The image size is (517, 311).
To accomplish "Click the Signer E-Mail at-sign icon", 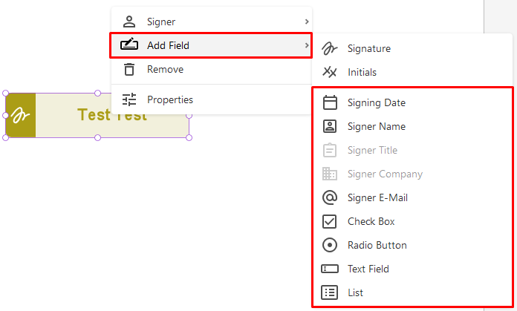I will pyautogui.click(x=330, y=197).
